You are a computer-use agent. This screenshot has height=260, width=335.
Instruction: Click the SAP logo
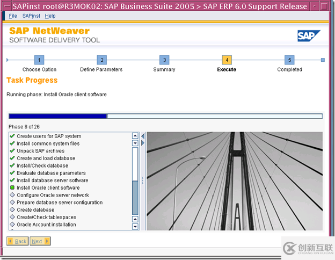[309, 35]
